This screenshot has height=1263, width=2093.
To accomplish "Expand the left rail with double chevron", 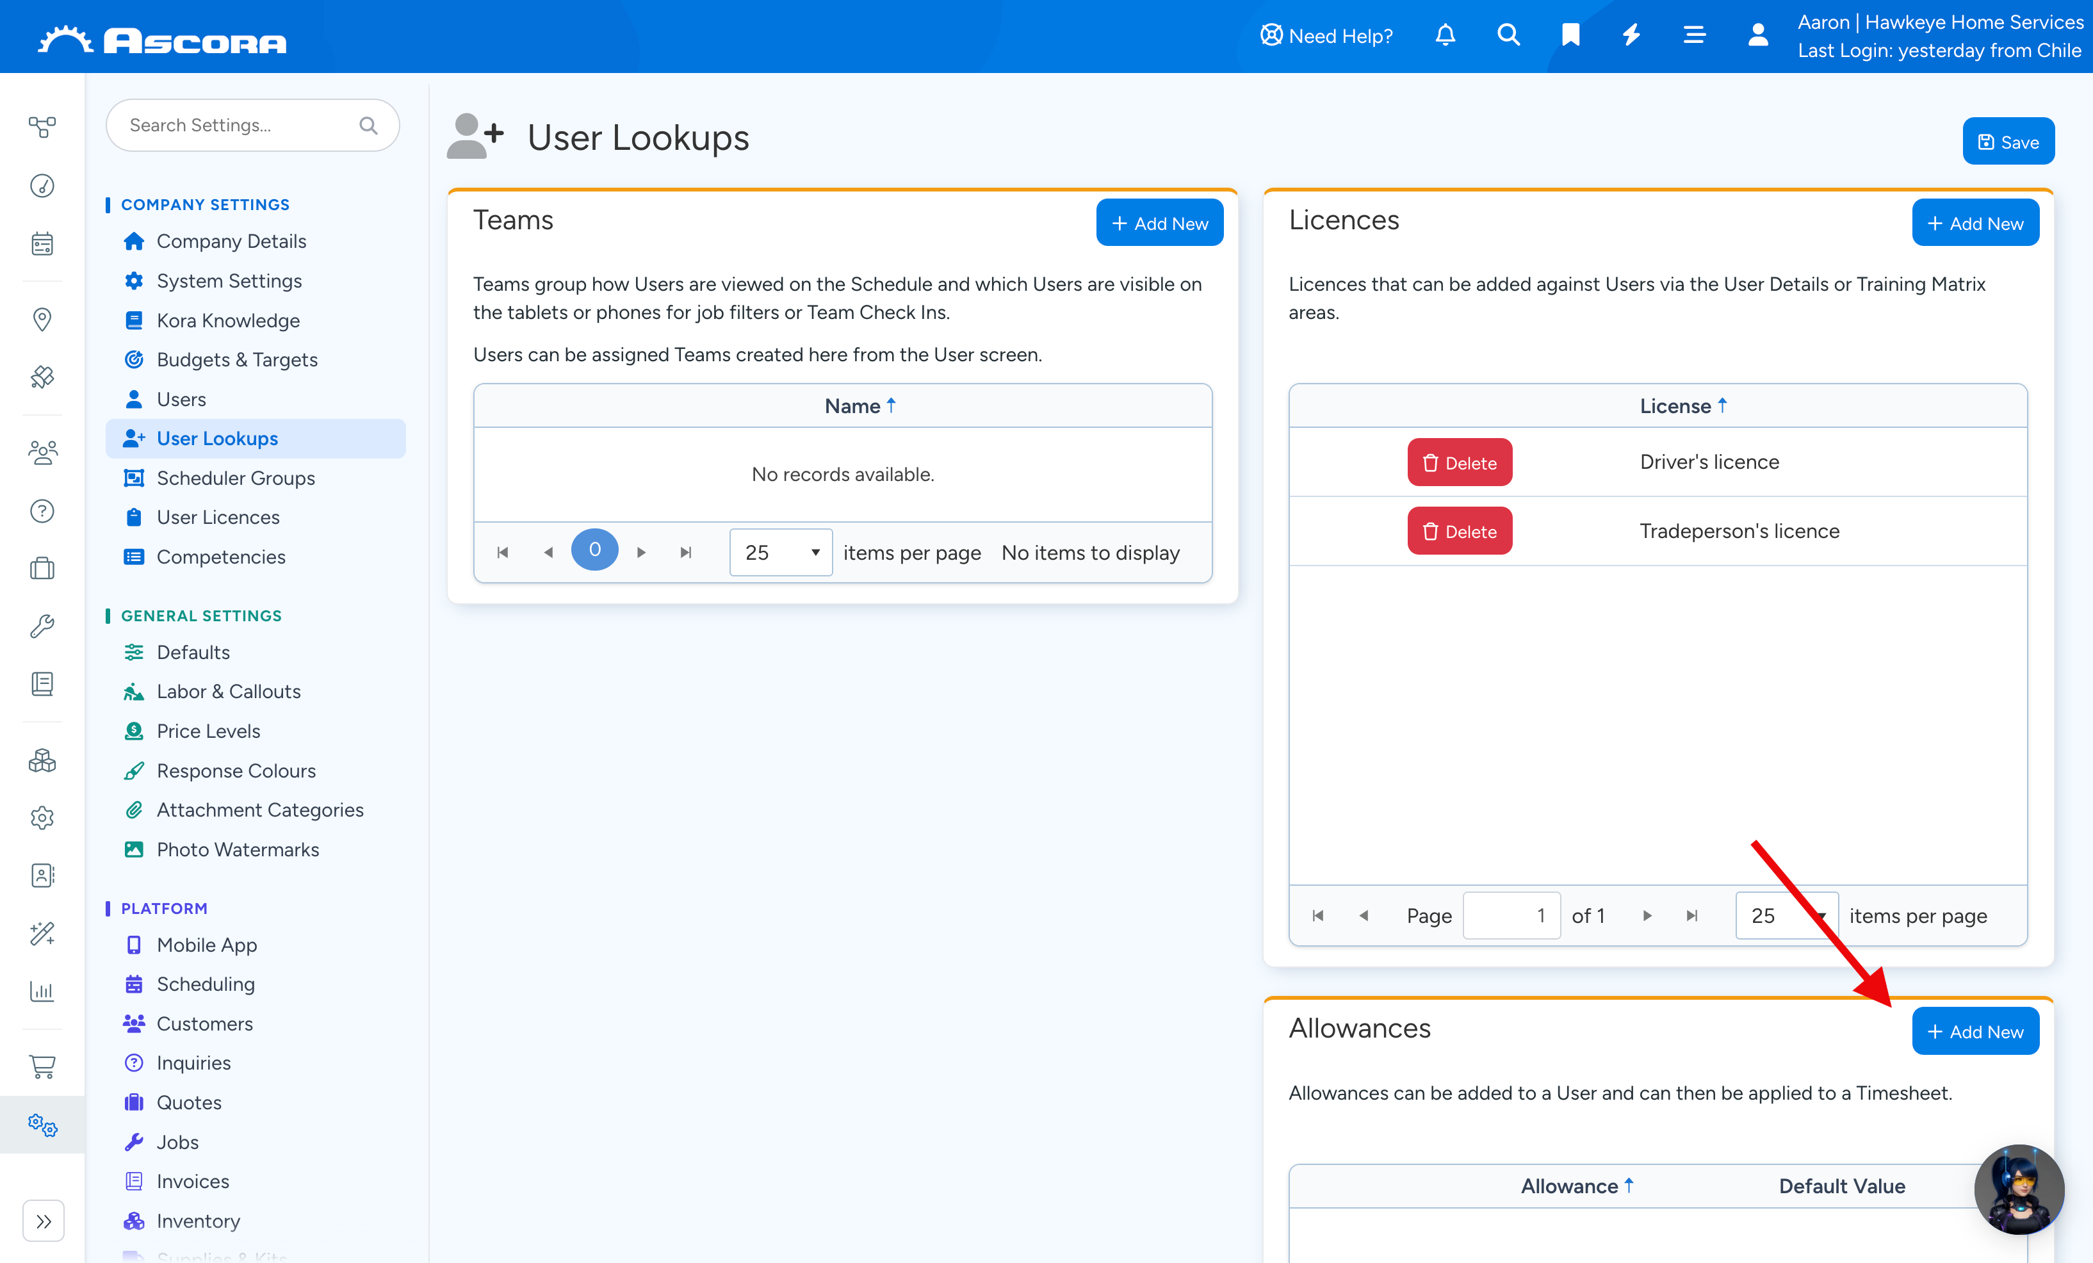I will tap(44, 1221).
